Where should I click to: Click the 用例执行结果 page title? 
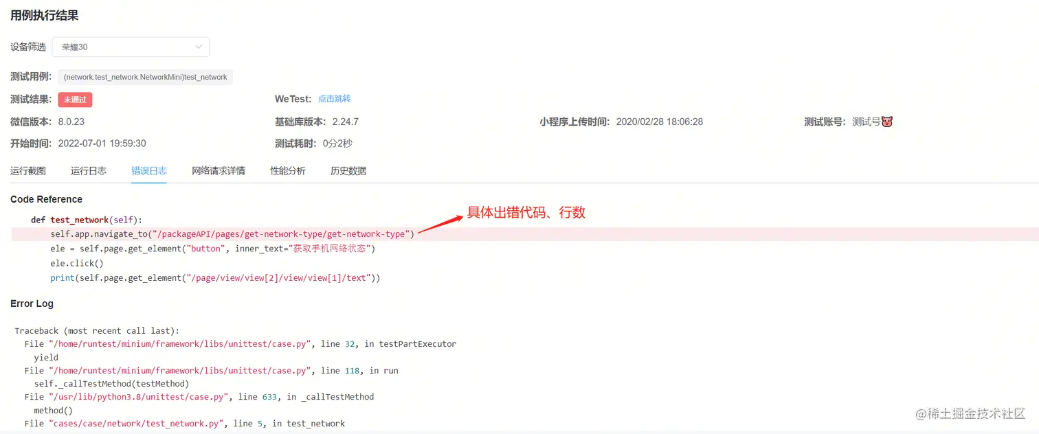click(45, 16)
